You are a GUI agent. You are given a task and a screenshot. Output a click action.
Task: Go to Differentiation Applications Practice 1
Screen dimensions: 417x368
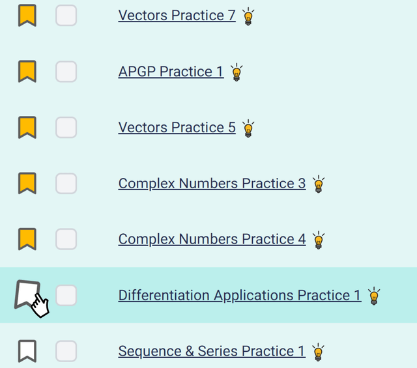(239, 296)
